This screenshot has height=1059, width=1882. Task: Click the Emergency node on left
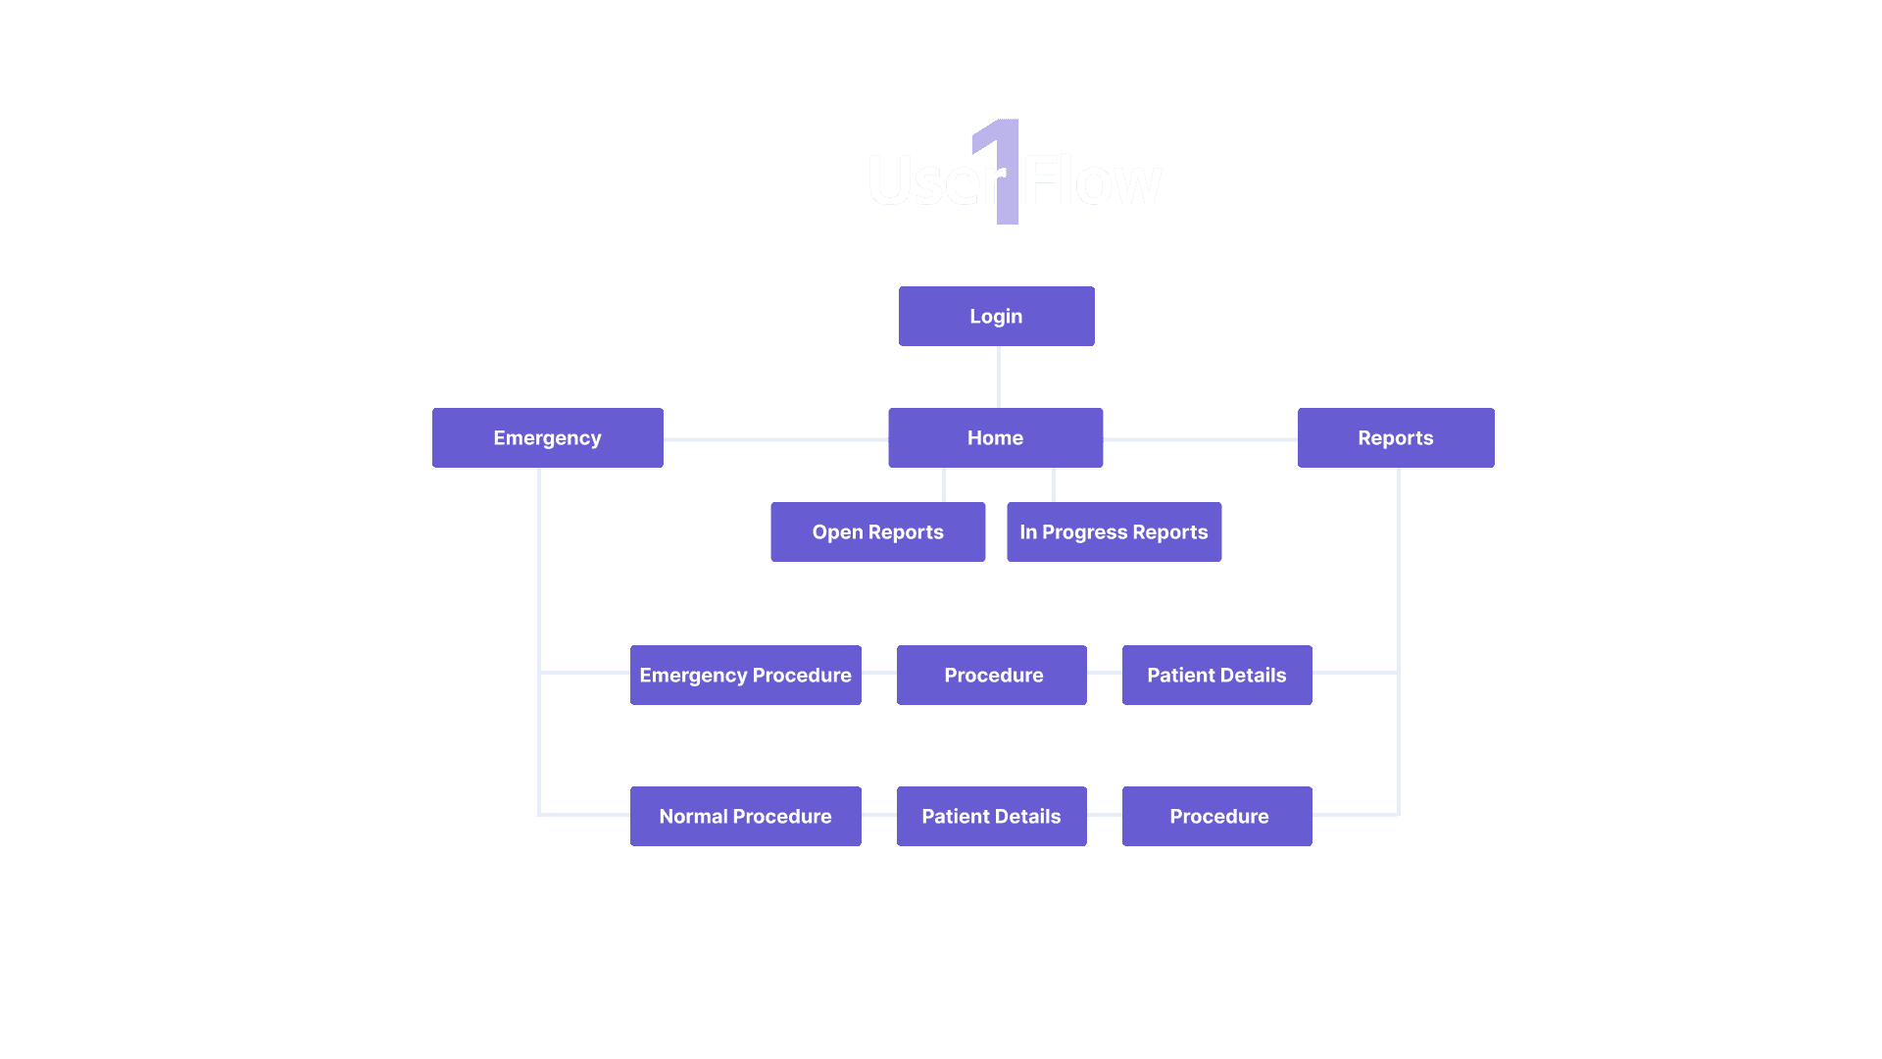pos(547,437)
